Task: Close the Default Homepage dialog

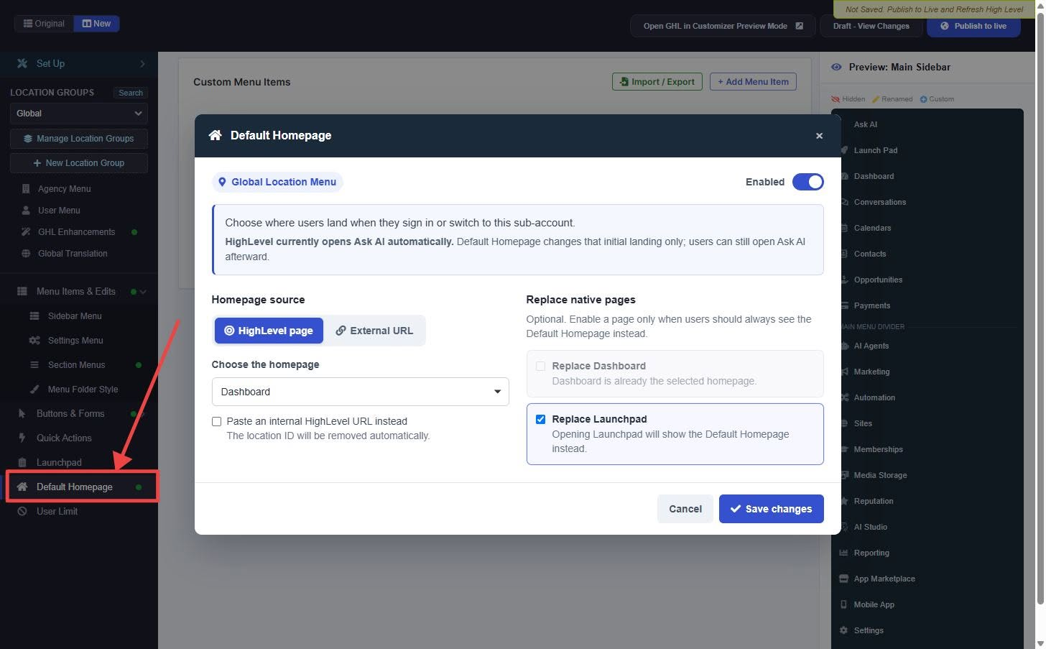Action: pyautogui.click(x=819, y=136)
